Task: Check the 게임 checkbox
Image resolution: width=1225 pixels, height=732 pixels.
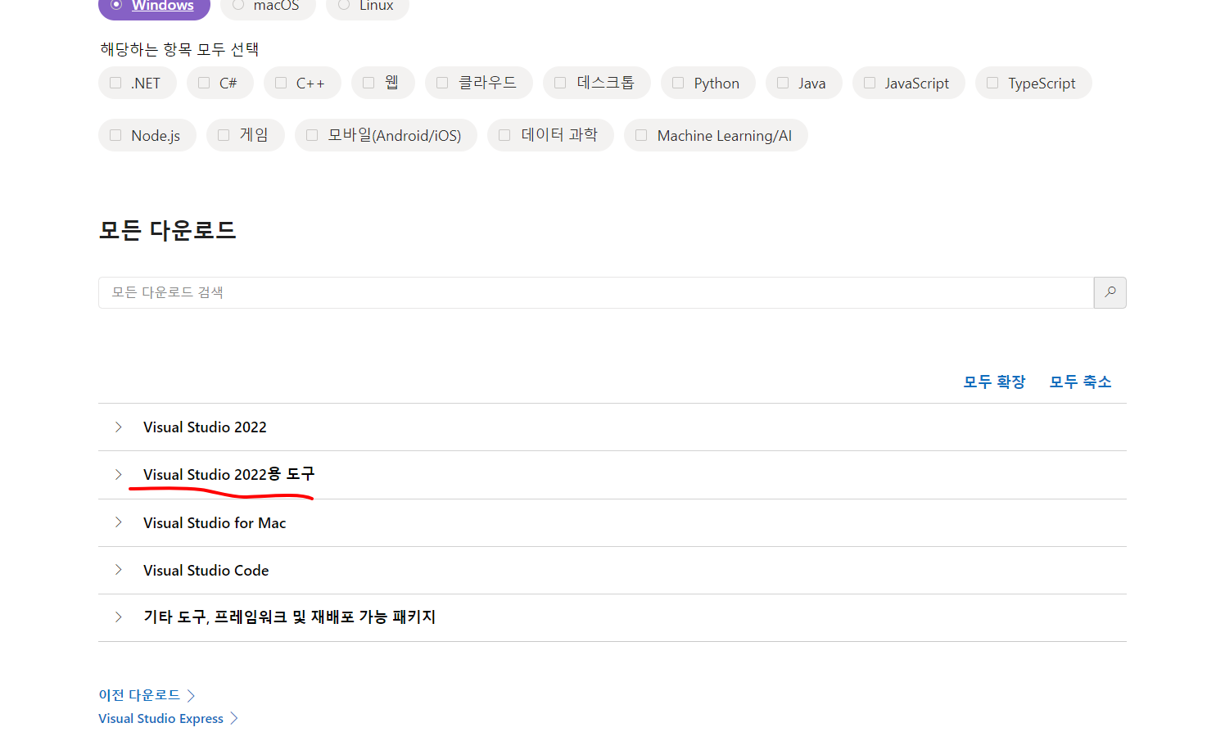Action: pyautogui.click(x=224, y=135)
